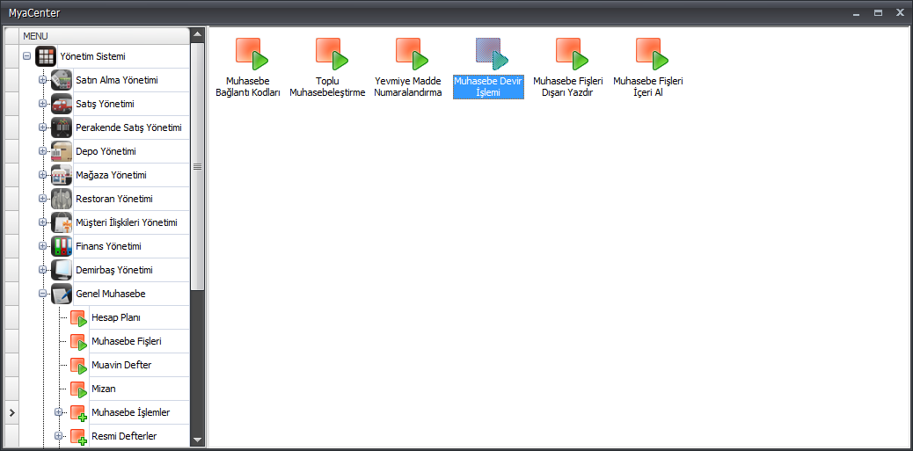Select the Hesap Planı tree entry
Screen dimensions: 913x451
116,318
